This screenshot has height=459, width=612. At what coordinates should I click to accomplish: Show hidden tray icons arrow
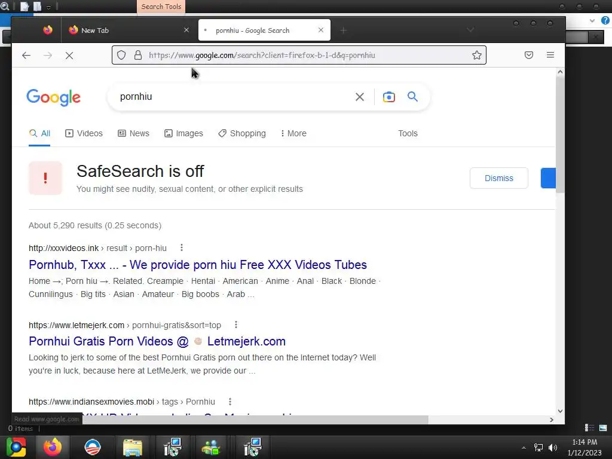coord(524,448)
